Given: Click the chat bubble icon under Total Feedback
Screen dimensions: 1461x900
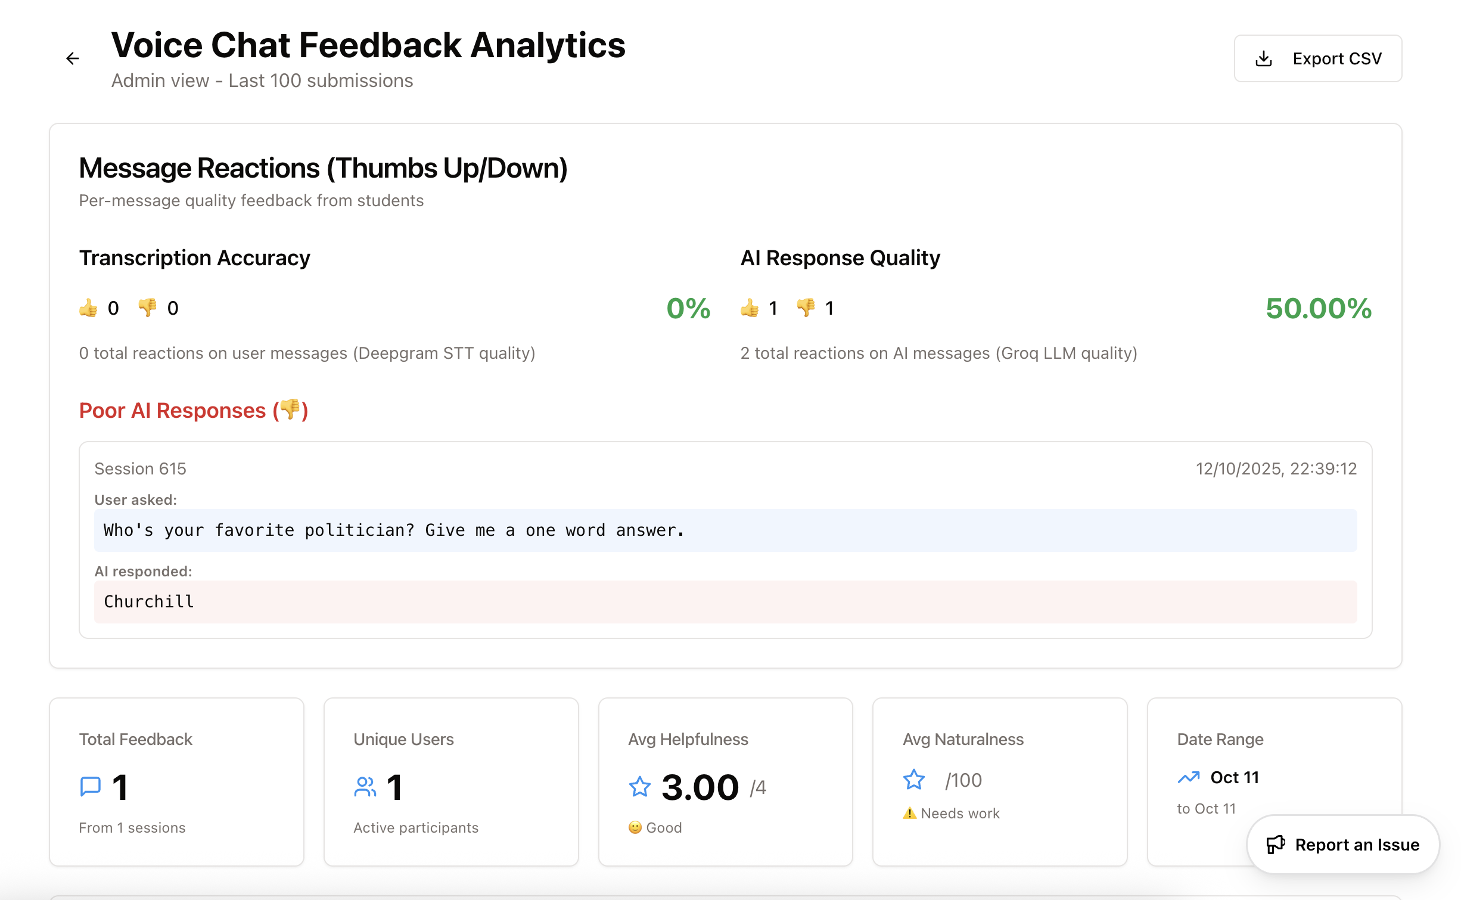Looking at the screenshot, I should tap(89, 786).
